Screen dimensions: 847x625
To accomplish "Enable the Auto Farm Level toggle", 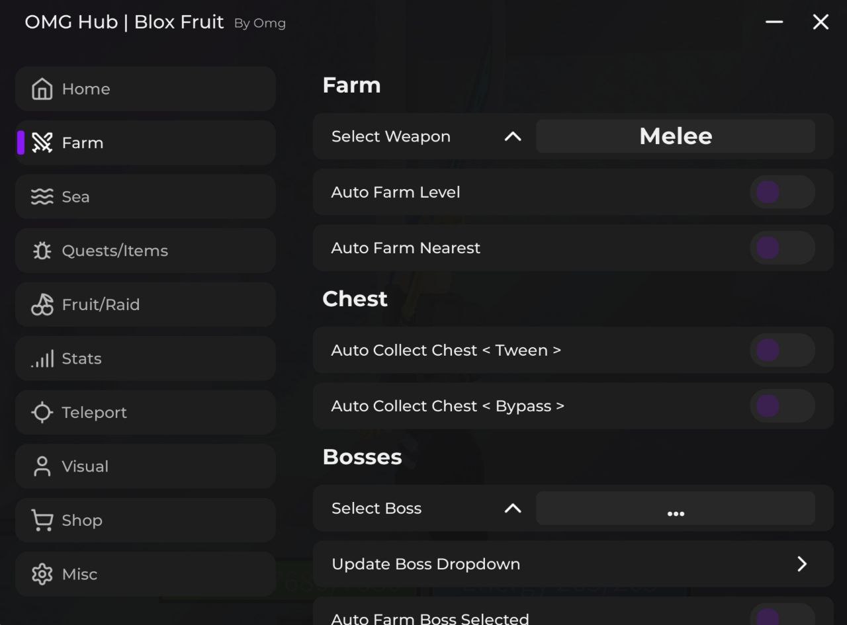I will point(781,192).
